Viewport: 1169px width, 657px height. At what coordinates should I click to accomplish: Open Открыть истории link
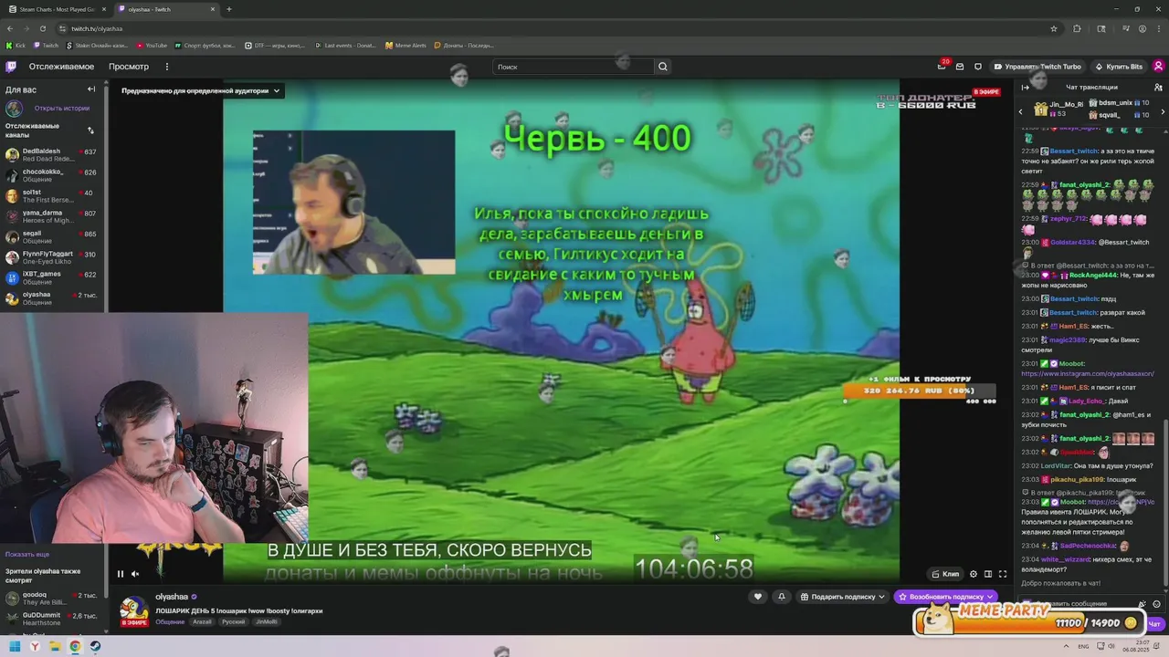coord(62,108)
